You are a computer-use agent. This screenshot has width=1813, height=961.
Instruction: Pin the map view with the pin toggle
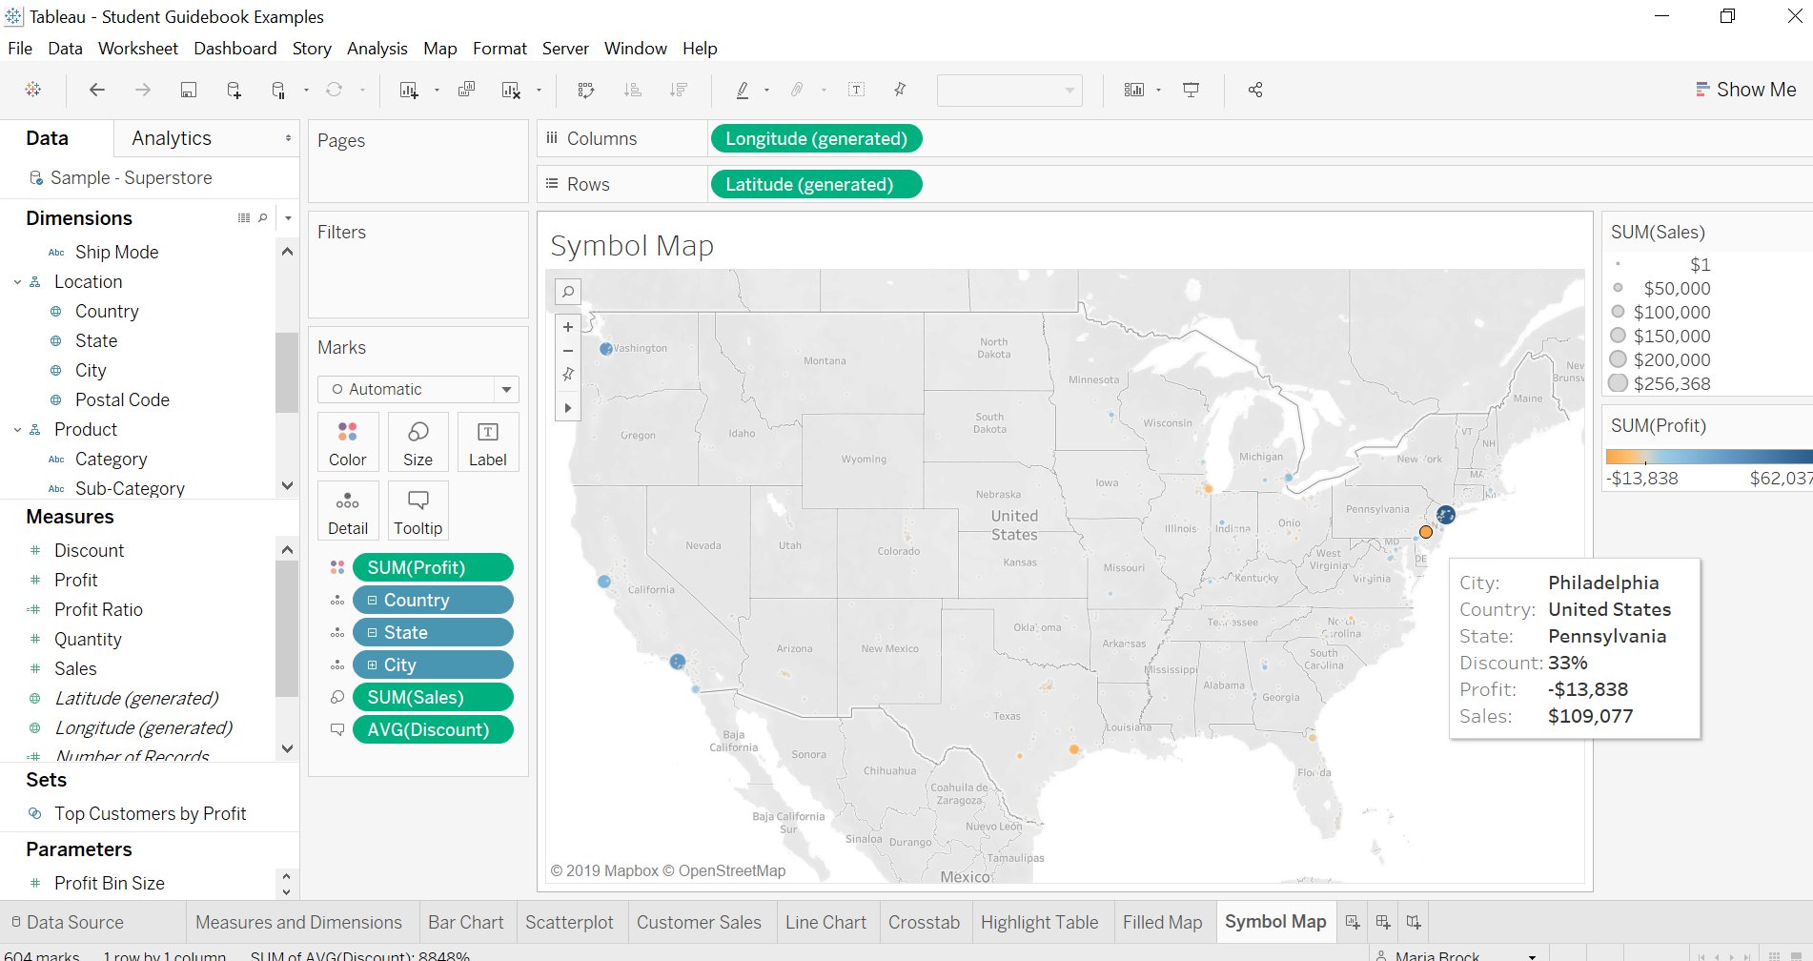pyautogui.click(x=568, y=374)
